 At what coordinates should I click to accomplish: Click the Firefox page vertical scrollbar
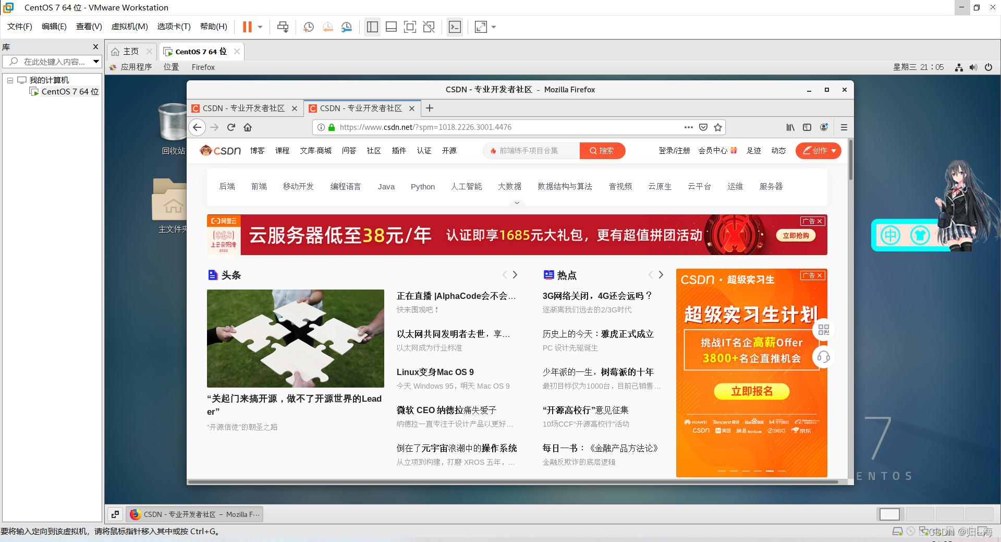[x=851, y=161]
